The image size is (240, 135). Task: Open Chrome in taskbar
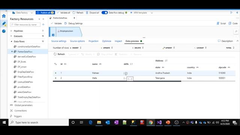151,123
